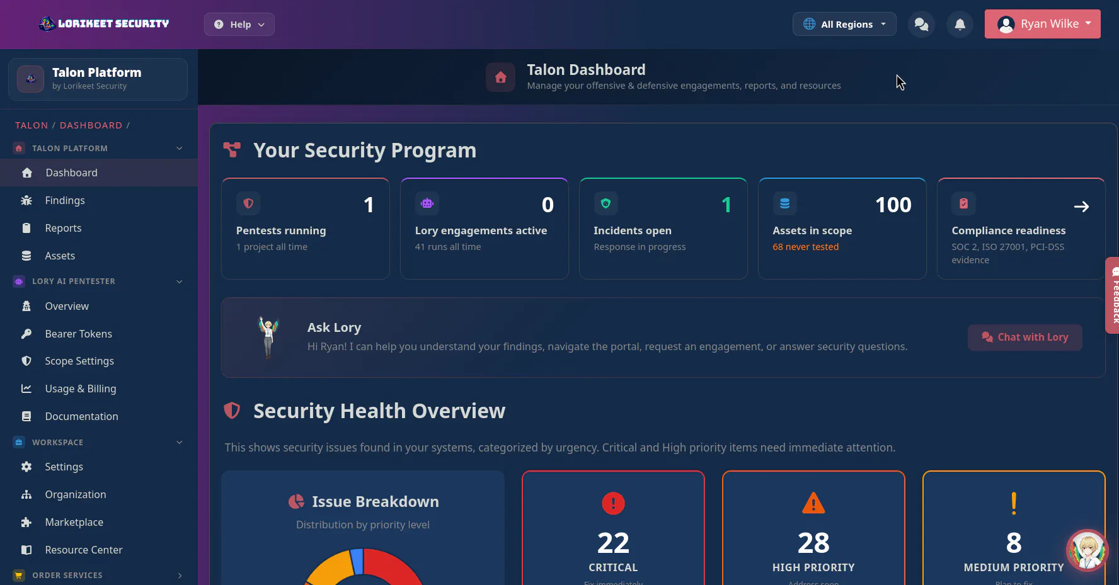Click the Your Security Program icon

click(232, 150)
